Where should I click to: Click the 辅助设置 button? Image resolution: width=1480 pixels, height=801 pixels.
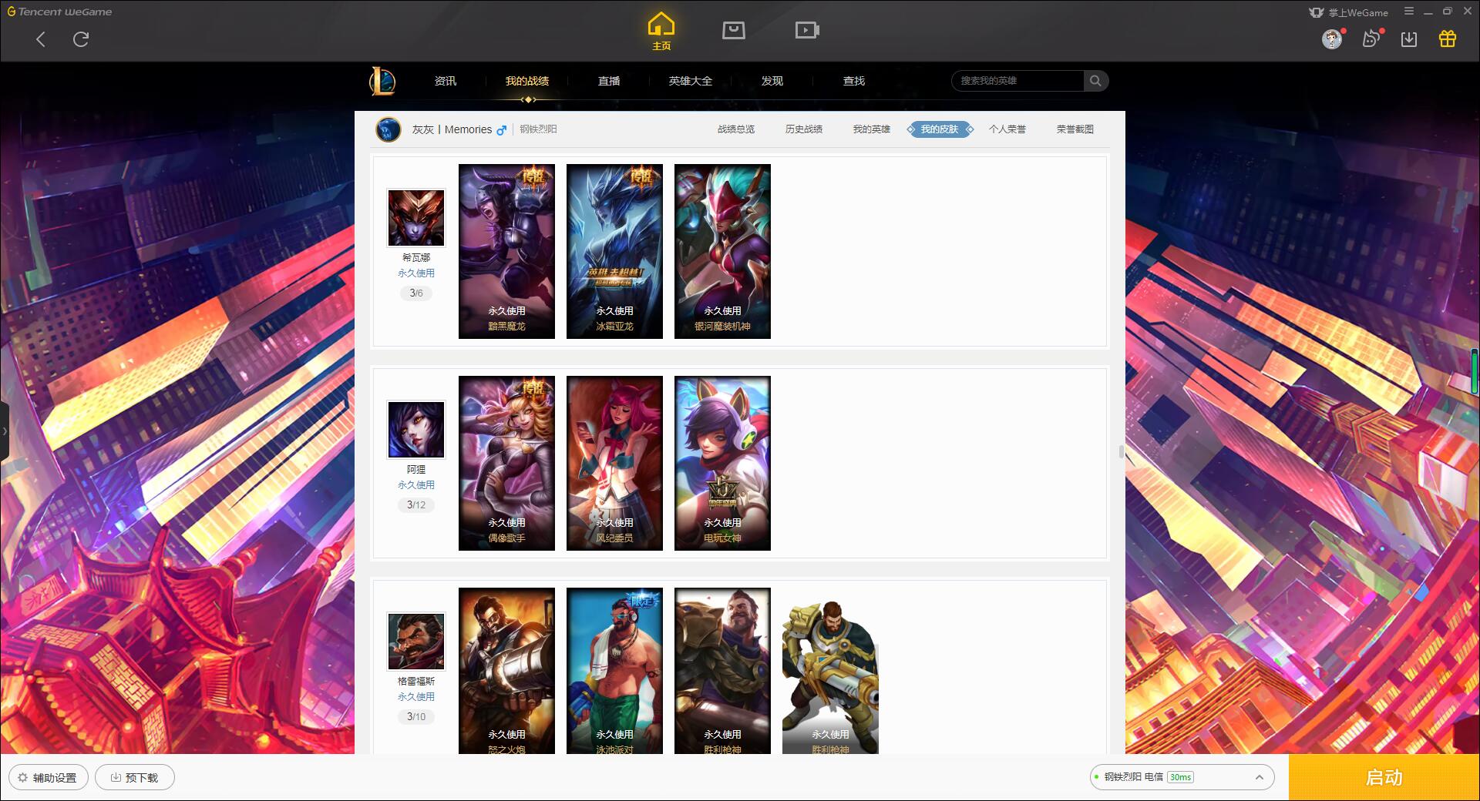point(49,777)
